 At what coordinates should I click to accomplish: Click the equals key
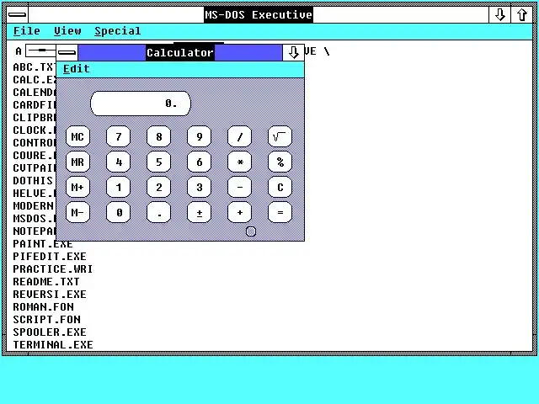click(280, 212)
